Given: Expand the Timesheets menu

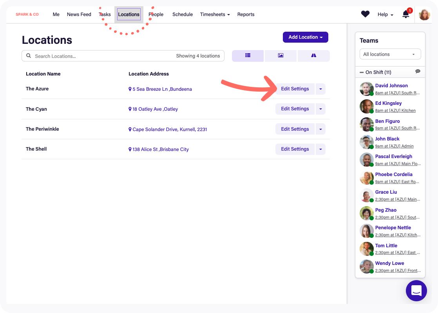Looking at the screenshot, I should 215,14.
